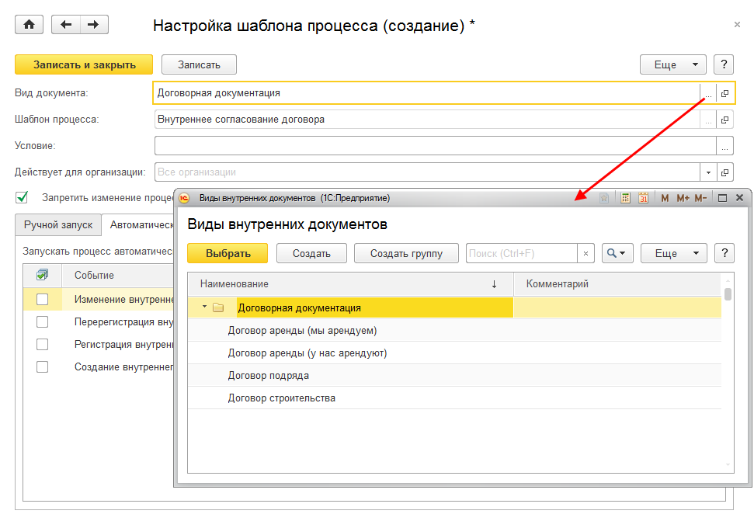Select Договор аренды (у нас арендуют) row
Image resolution: width=754 pixels, height=521 pixels.
[x=454, y=353]
